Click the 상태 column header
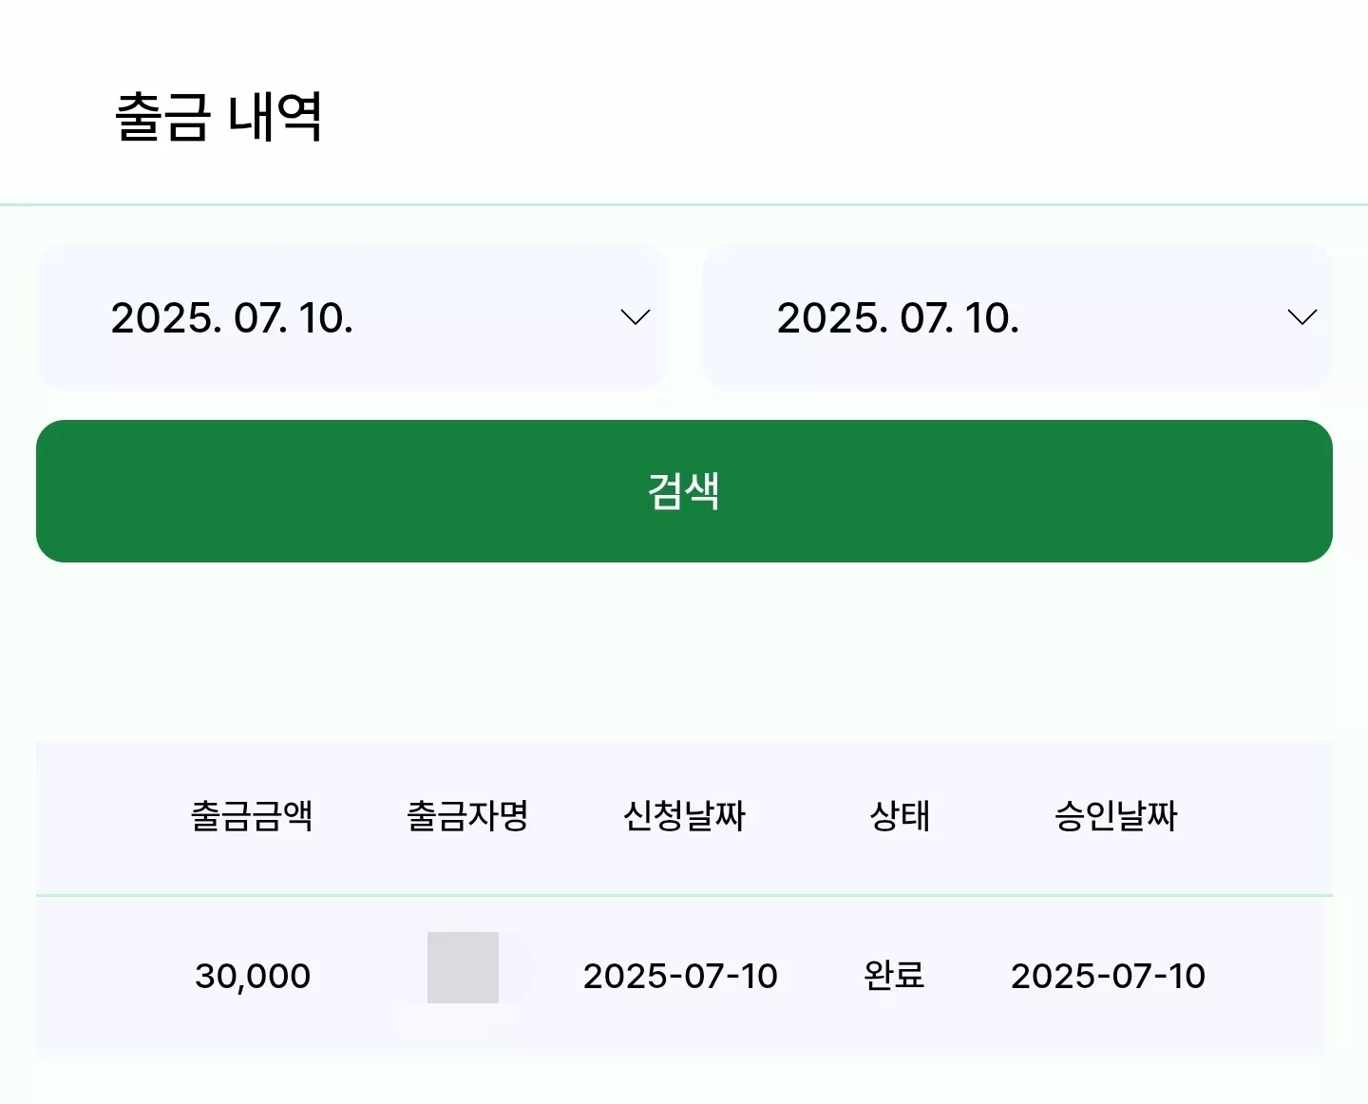This screenshot has width=1368, height=1104. point(900,816)
